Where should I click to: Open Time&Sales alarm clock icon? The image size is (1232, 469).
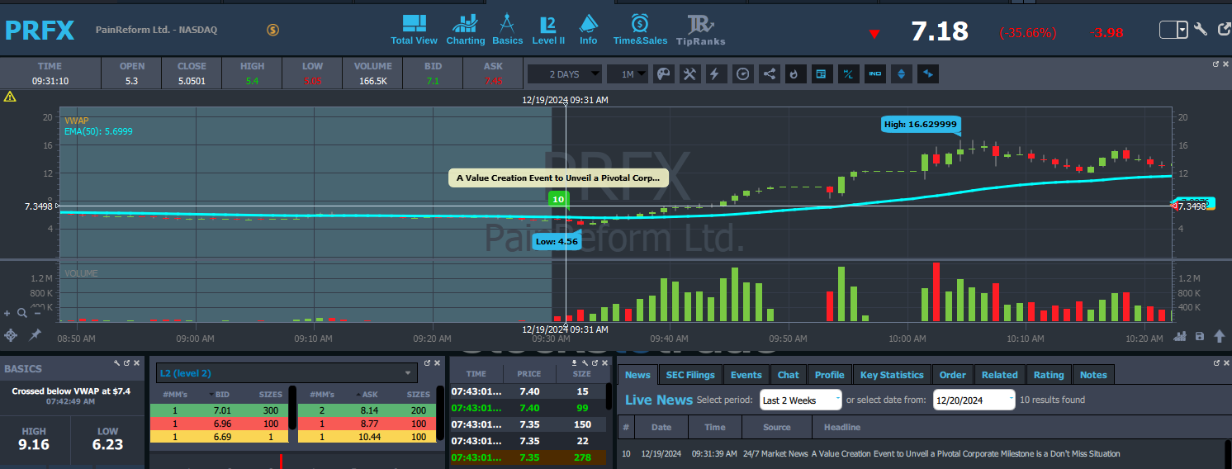pos(640,29)
